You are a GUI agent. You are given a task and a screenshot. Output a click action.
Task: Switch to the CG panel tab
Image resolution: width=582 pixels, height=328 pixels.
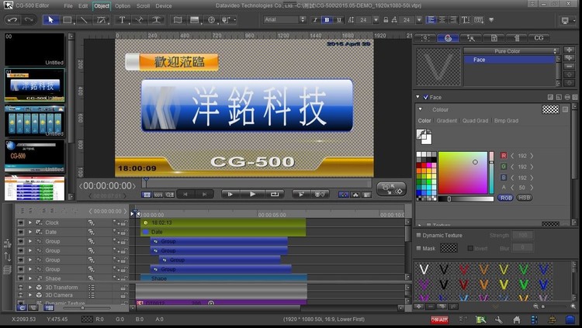click(x=539, y=38)
